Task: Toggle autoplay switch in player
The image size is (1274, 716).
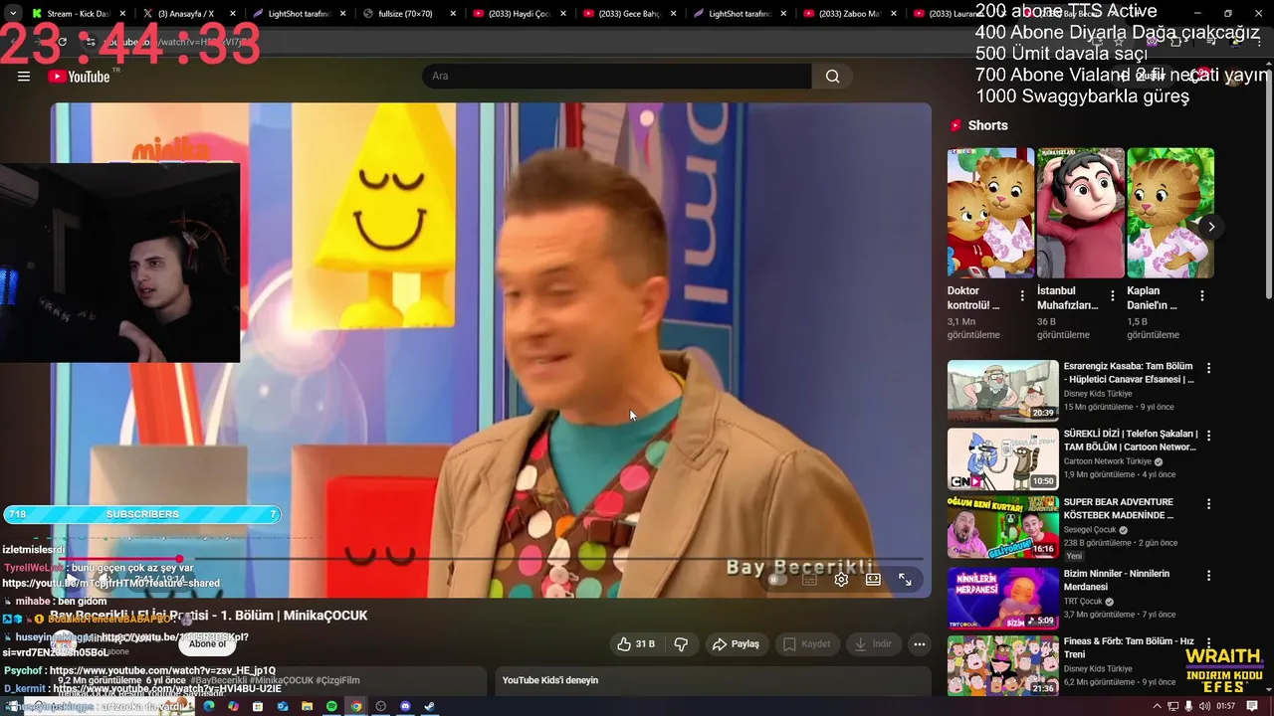Action: pos(777,579)
